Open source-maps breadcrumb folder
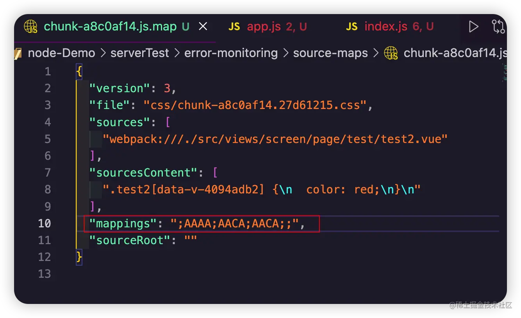This screenshot has height=318, width=521. [330, 53]
